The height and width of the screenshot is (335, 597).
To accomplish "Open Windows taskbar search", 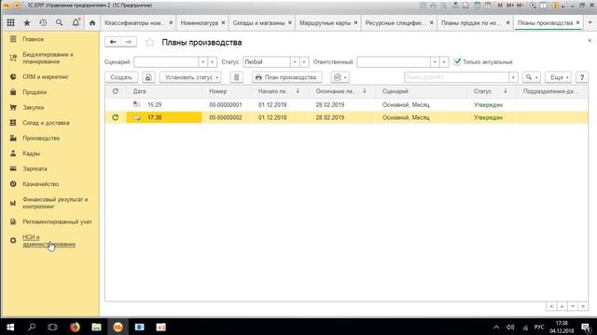I will point(32,327).
